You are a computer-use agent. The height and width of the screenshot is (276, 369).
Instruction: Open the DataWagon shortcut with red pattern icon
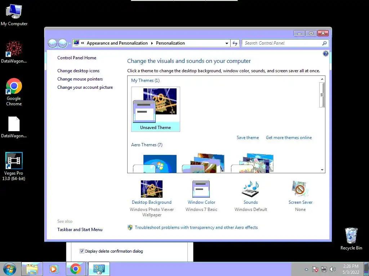tap(14, 52)
